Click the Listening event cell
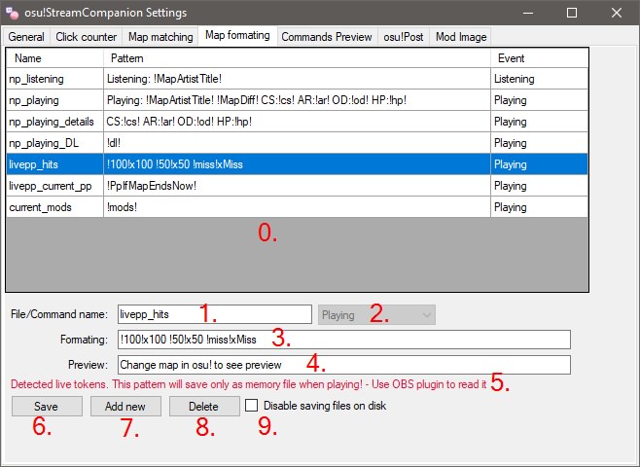 [540, 79]
